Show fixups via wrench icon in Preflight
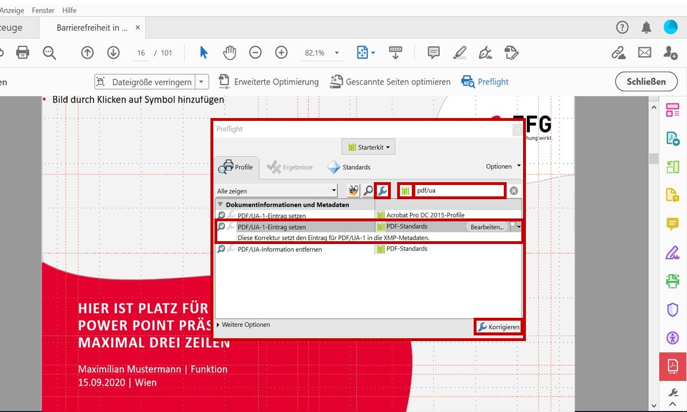The image size is (687, 412). pos(383,191)
